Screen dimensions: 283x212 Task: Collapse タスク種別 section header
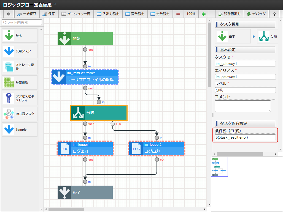coord(245,24)
